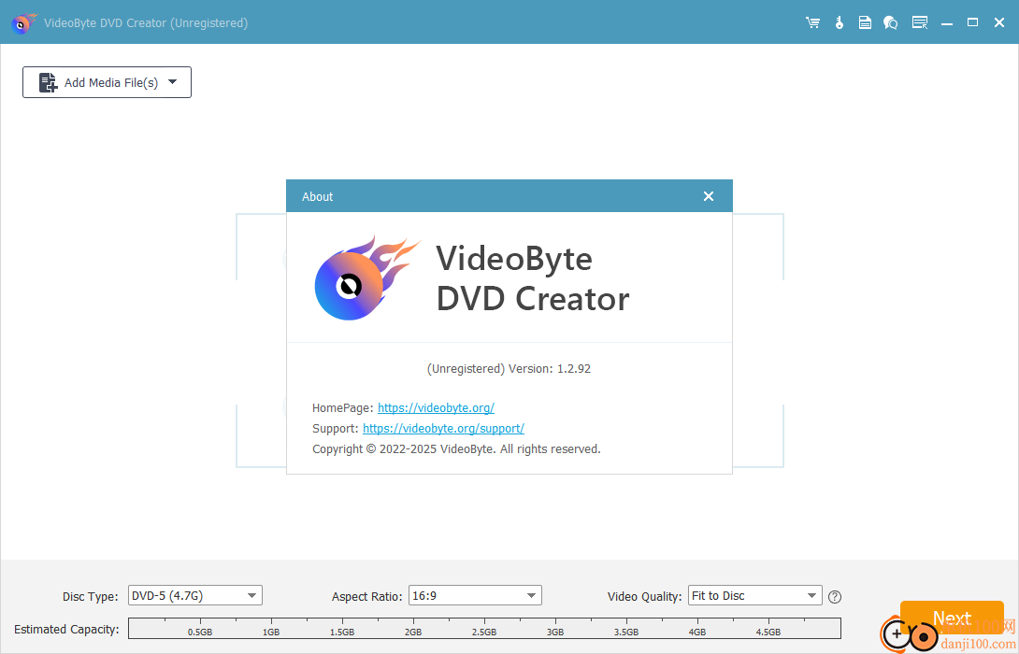Click the orange Next button
The width and height of the screenshot is (1019, 654).
(952, 618)
